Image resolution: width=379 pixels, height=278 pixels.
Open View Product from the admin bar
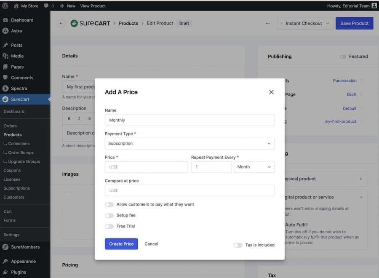(93, 6)
